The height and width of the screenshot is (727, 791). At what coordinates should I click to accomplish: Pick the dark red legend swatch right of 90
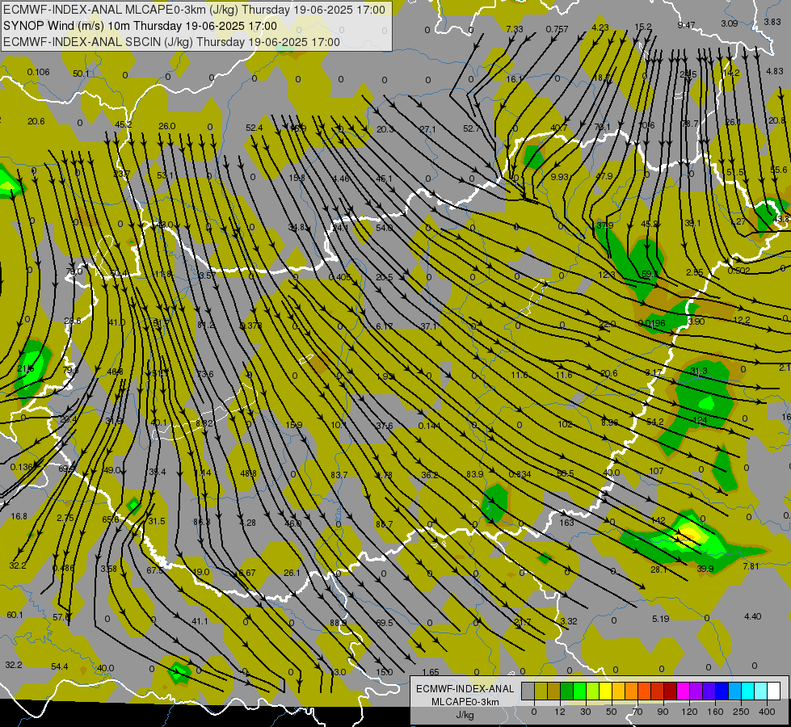point(670,691)
